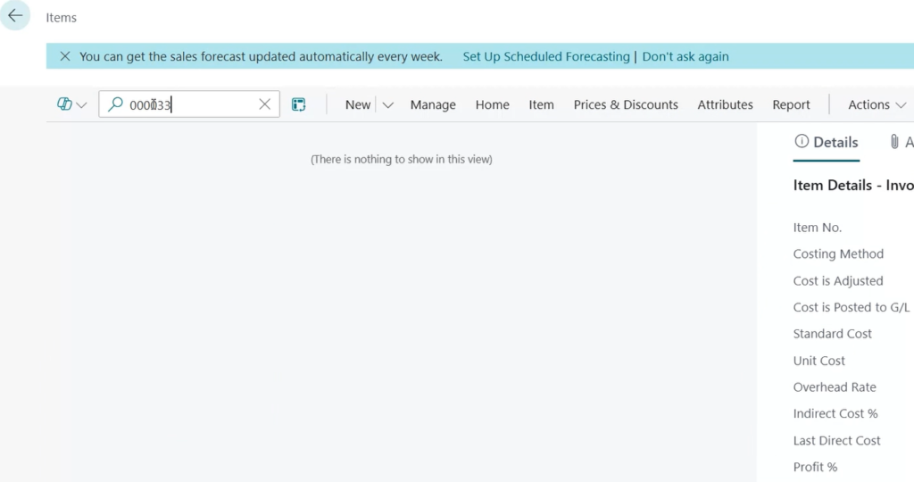Open the Copilot icon dropdown
914x482 pixels.
click(x=71, y=104)
